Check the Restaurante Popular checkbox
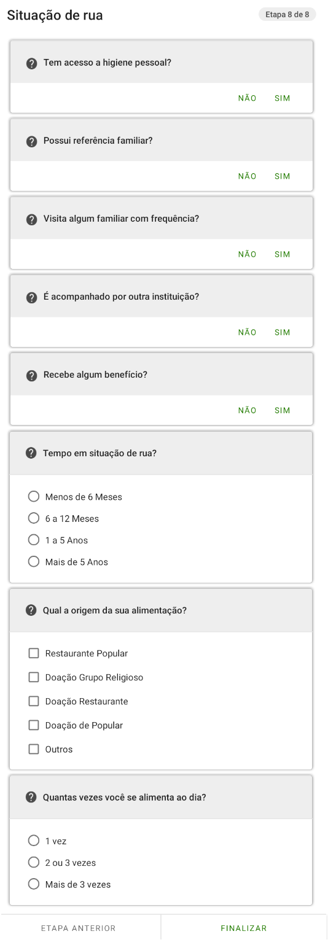Viewport: 328px width, 945px height. (34, 653)
